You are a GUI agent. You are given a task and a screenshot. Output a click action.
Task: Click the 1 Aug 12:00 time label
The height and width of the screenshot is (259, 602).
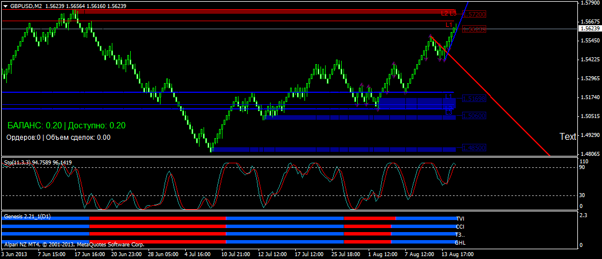[x=382, y=254]
